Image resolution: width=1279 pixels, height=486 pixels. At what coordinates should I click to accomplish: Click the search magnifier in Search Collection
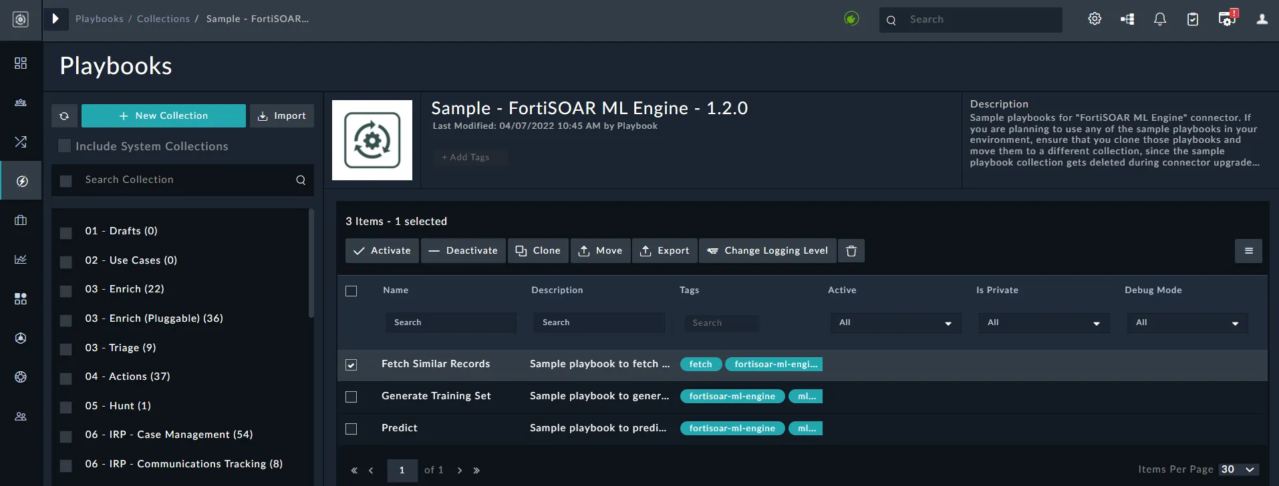[301, 180]
